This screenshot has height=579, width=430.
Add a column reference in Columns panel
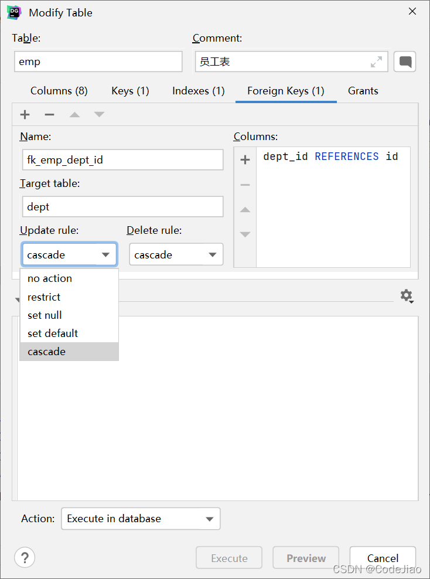(245, 159)
